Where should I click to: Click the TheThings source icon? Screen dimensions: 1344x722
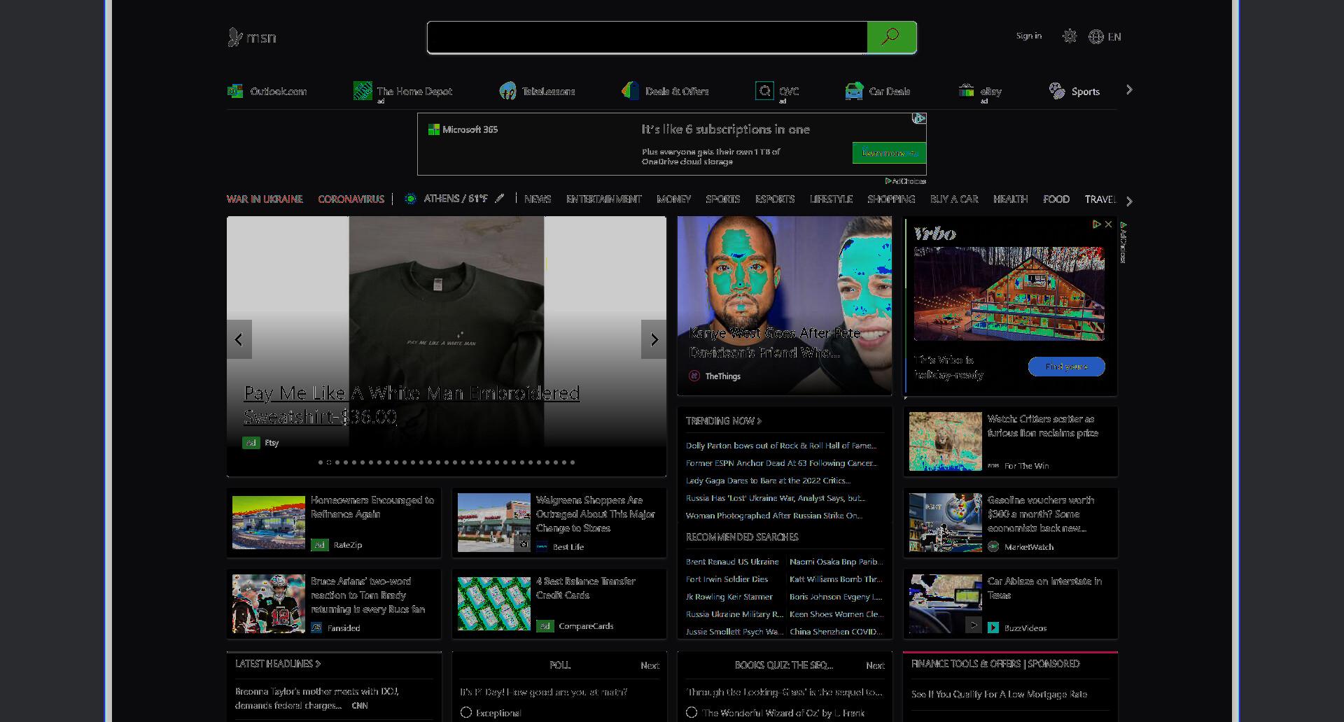[694, 376]
